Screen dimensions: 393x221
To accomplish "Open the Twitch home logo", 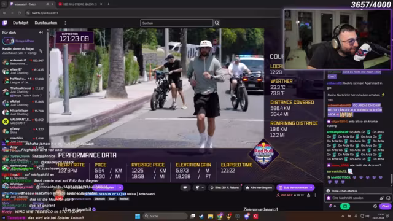I will point(5,23).
